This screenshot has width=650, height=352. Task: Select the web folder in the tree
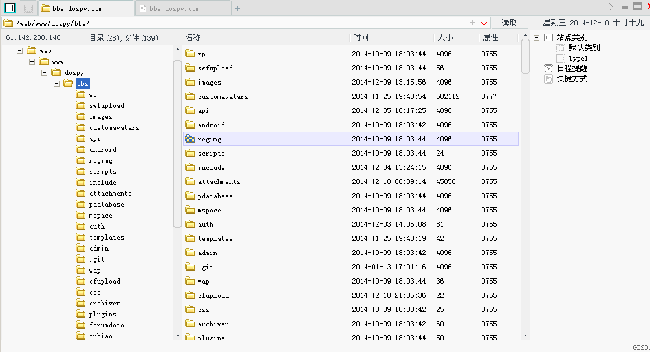45,50
